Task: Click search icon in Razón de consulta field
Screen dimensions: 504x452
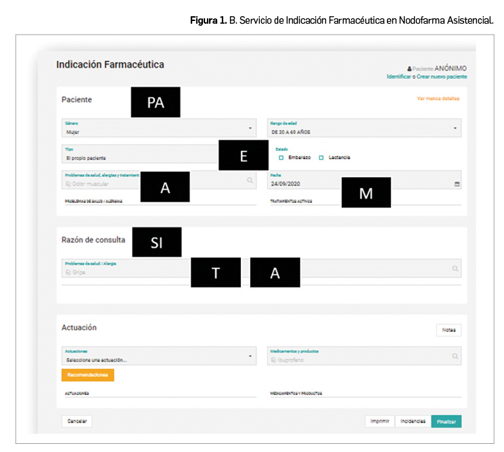Action: pyautogui.click(x=456, y=269)
